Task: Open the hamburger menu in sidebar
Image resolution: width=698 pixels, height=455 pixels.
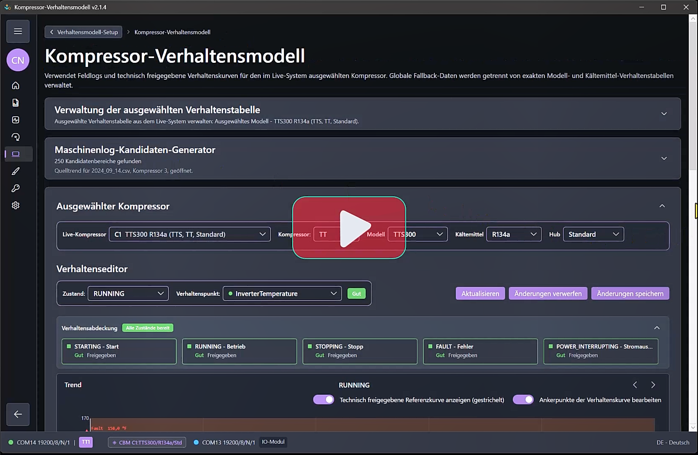Action: 18,31
